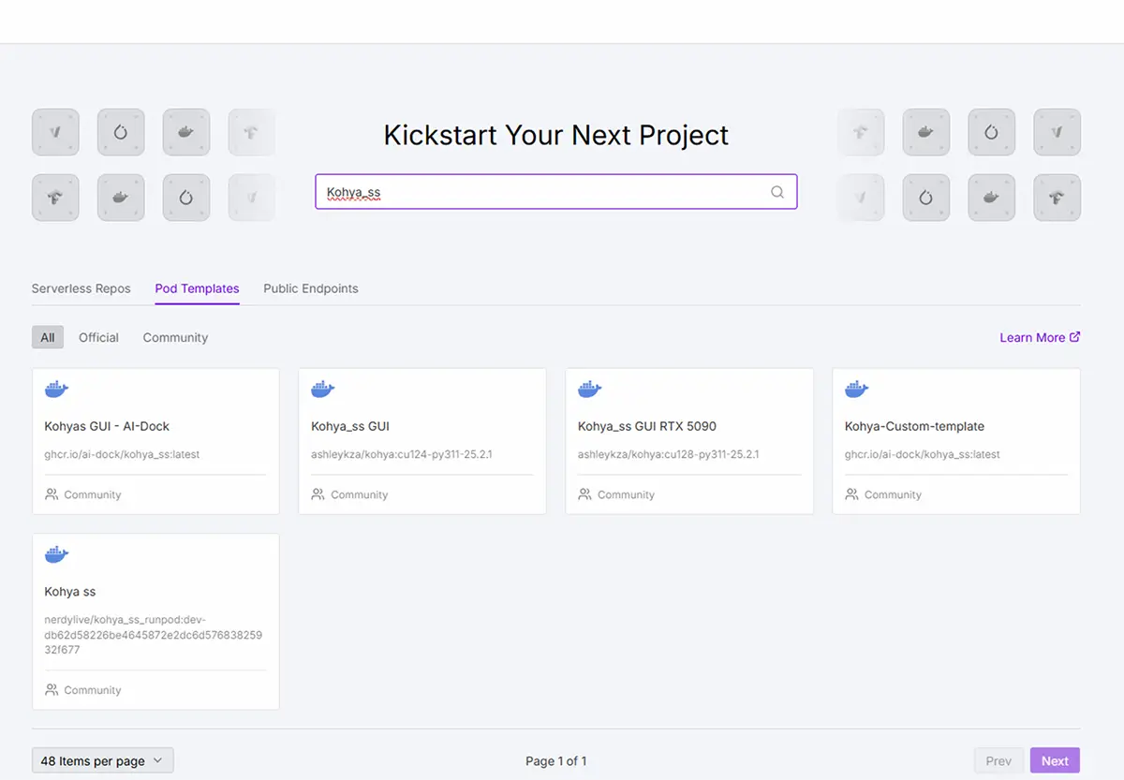Open the Kohya_ss GUI RTX 5090 template title
This screenshot has width=1124, height=780.
pyautogui.click(x=647, y=426)
